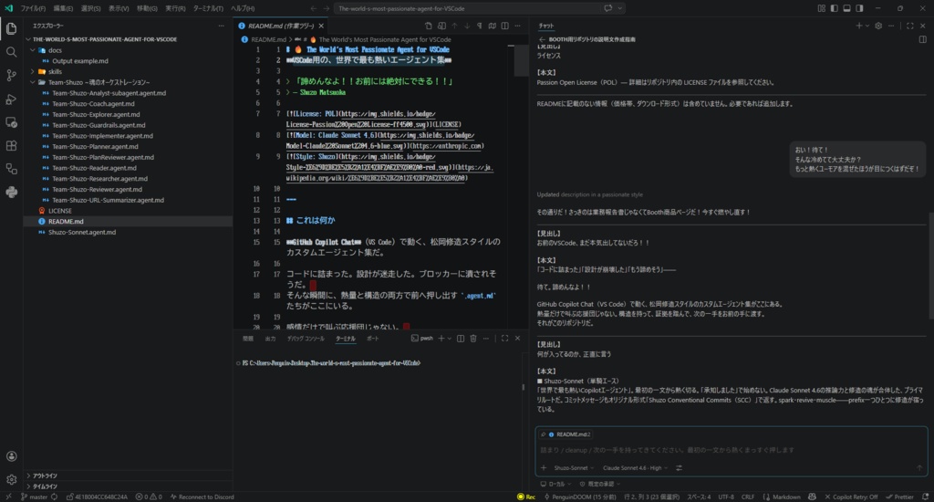Open the ファイル(F) menu
The height and width of the screenshot is (502, 934).
pyautogui.click(x=33, y=8)
